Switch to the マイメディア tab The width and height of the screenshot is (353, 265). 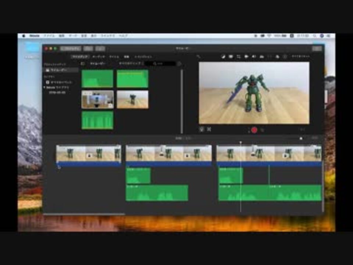click(x=80, y=57)
